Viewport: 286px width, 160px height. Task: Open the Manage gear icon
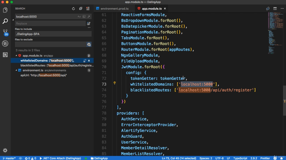point(5,150)
